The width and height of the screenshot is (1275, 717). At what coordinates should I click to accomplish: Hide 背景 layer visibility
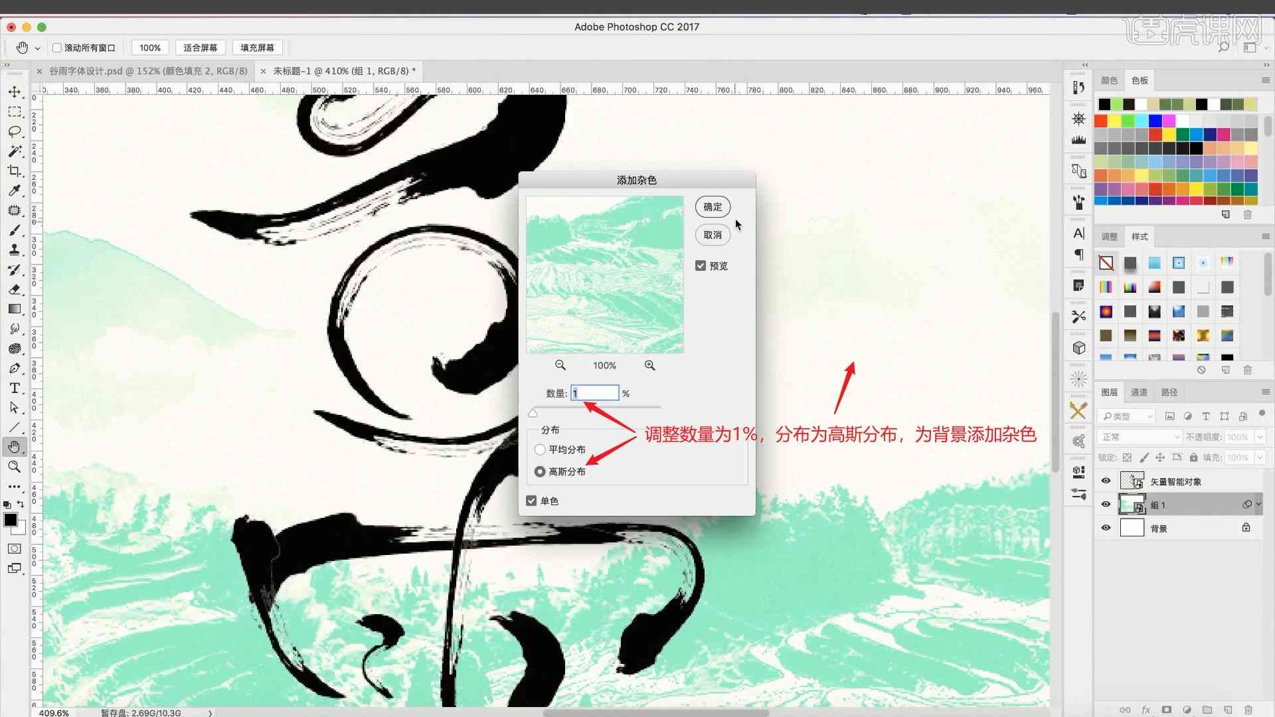coord(1107,527)
